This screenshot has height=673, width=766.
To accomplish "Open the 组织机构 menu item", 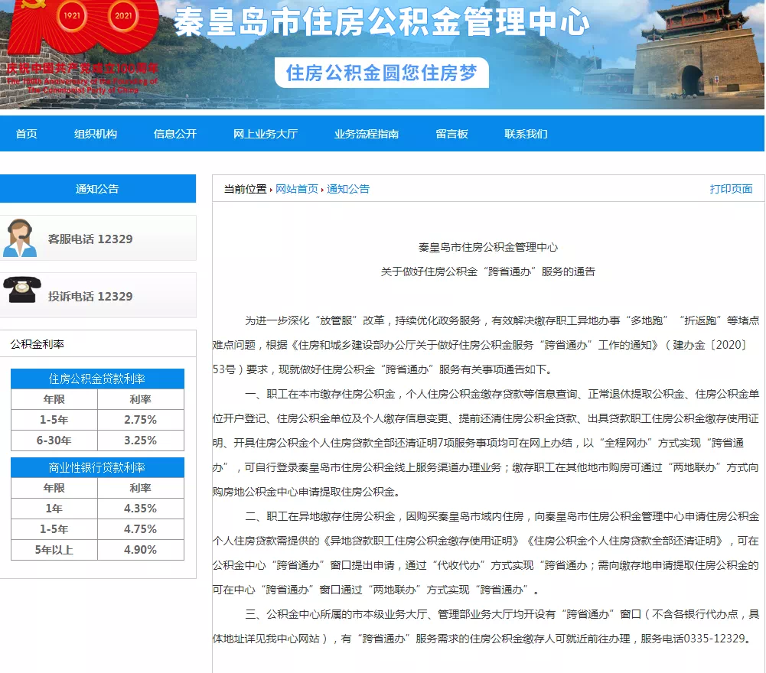I will tap(96, 134).
